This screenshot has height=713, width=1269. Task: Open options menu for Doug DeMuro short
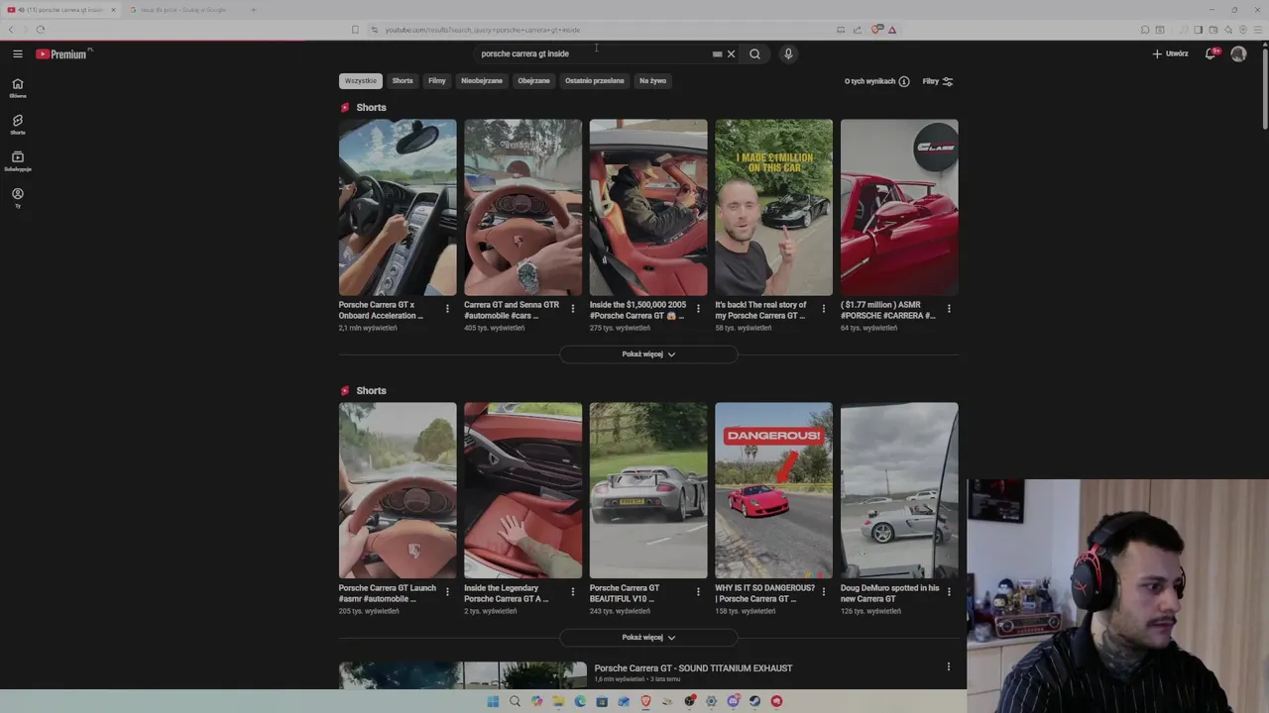(949, 592)
